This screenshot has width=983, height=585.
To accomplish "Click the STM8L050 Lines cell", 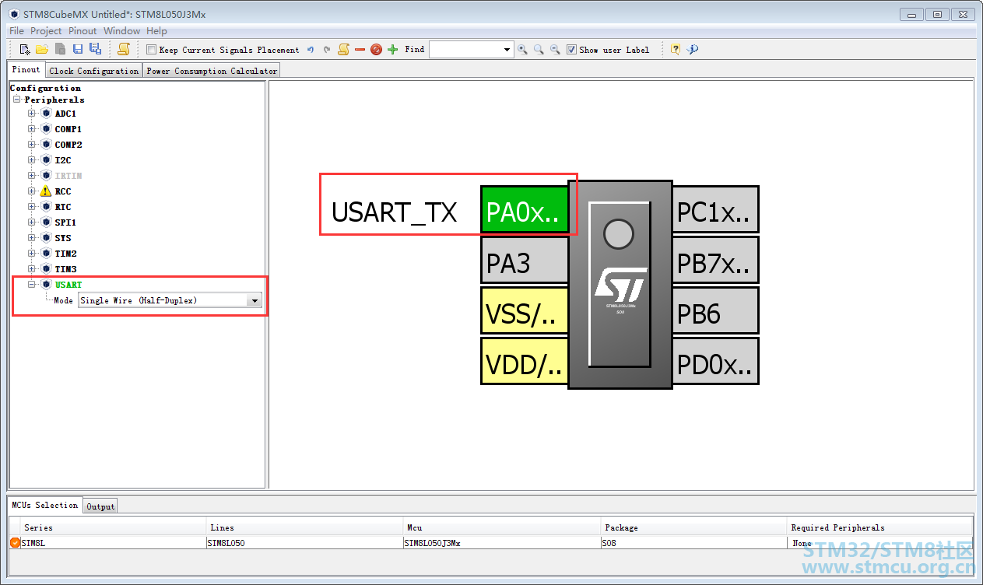I will click(x=304, y=542).
